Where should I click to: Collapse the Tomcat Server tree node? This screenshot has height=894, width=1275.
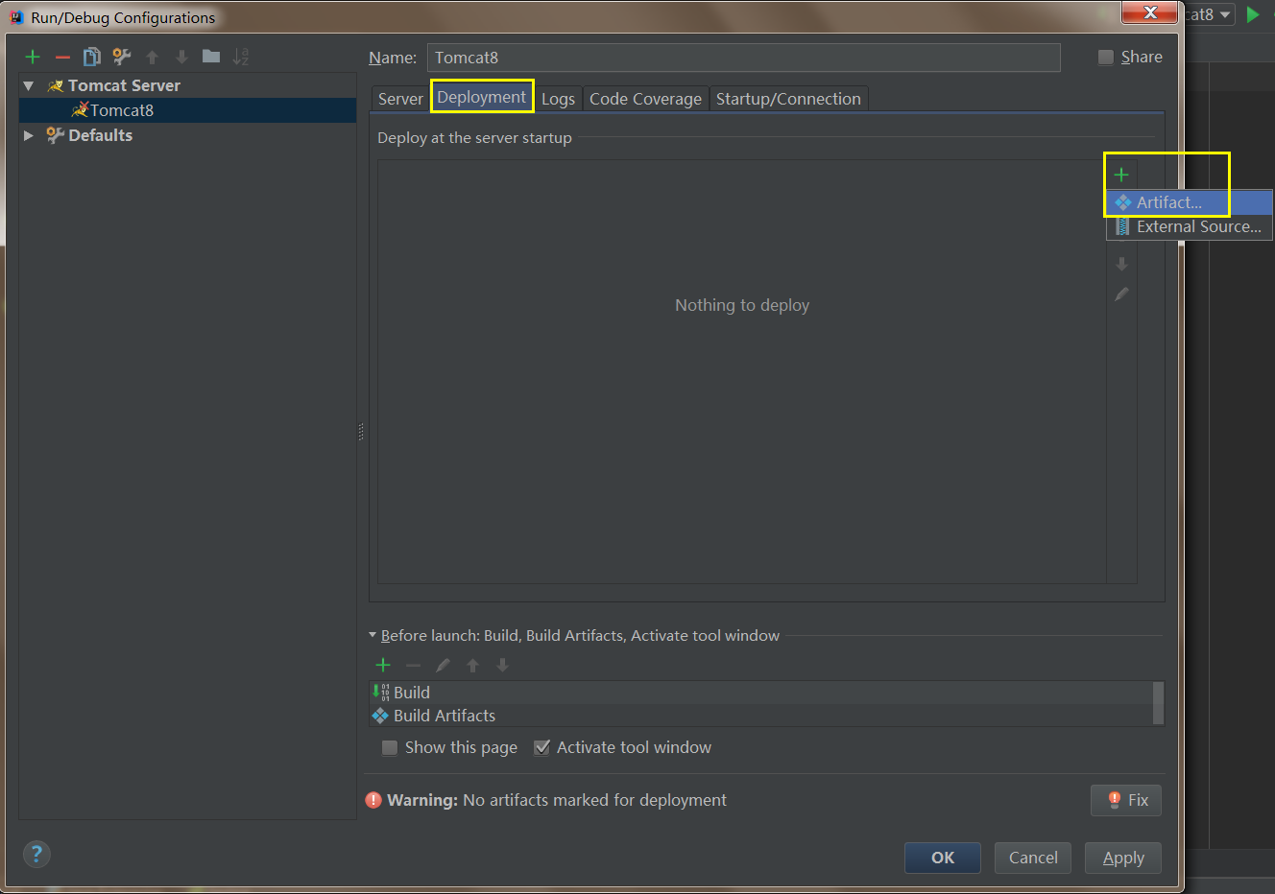(x=28, y=84)
